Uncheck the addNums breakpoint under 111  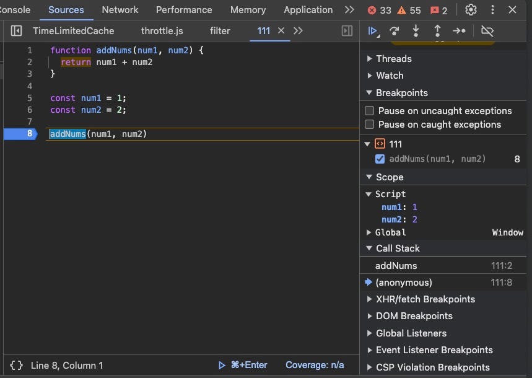pos(380,159)
